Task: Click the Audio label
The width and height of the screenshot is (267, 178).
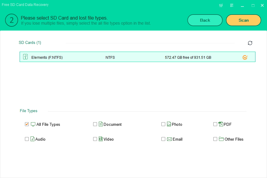Action: tap(40, 139)
